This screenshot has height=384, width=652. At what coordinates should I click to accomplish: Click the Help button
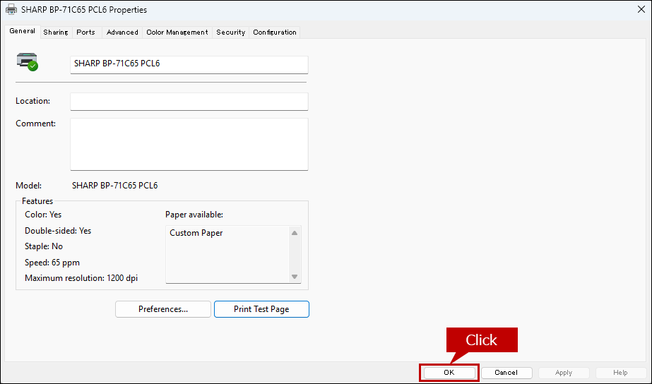pos(620,373)
